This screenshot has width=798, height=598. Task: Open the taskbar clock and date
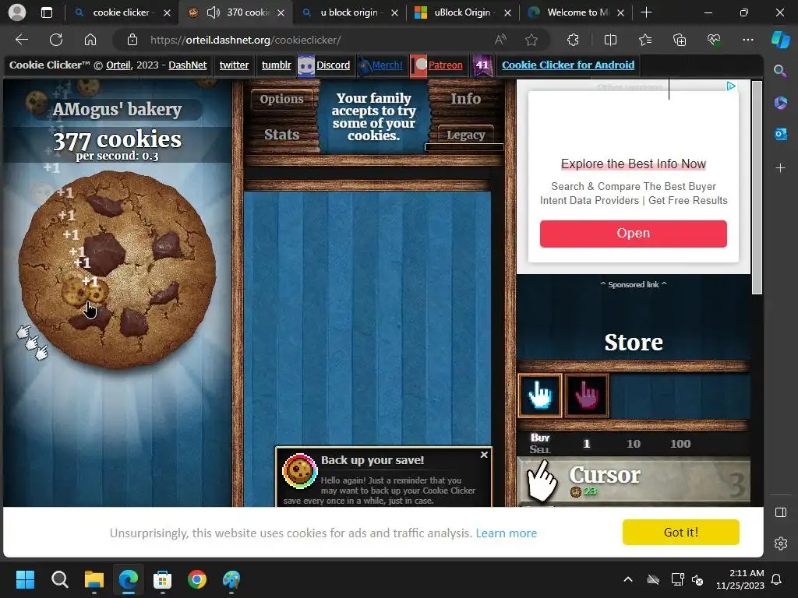(740, 579)
